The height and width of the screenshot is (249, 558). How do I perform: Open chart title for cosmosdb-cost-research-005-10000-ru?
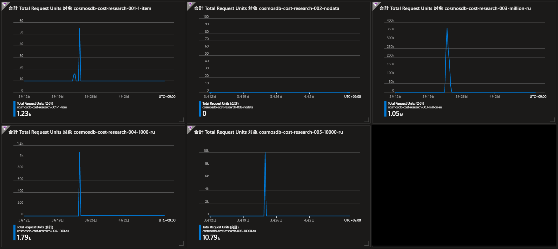click(269, 132)
